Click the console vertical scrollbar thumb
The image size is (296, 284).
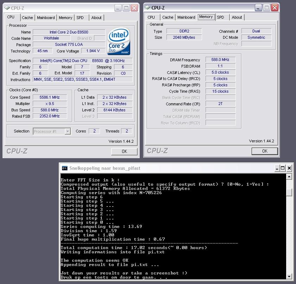[x=289, y=192]
